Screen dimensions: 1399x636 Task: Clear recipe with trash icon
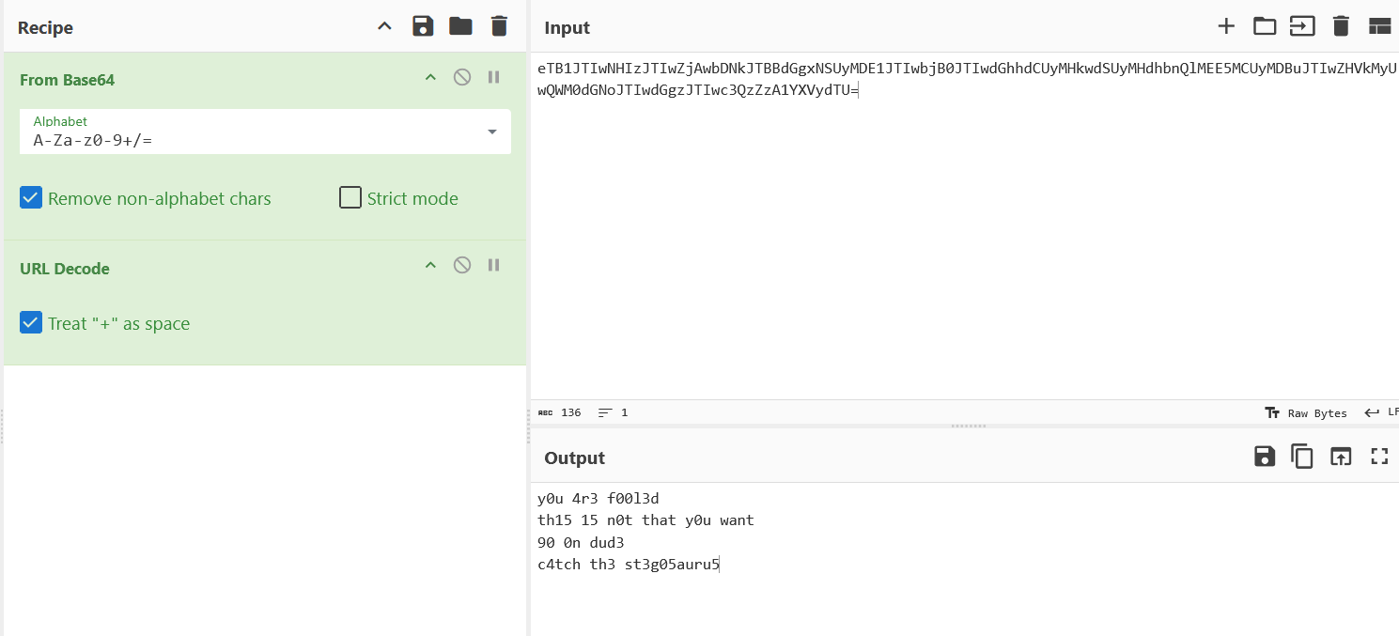point(500,26)
